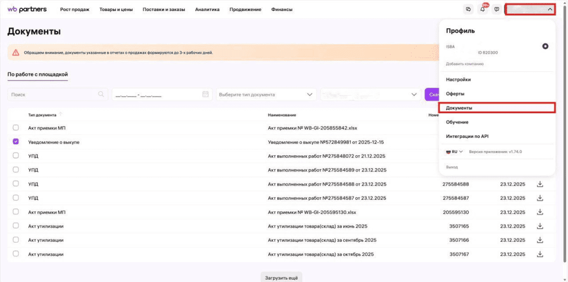Image resolution: width=568 pixels, height=282 pixels.
Task: Check the Акт утилизации за сентябрь 2025 box
Action: click(16, 239)
